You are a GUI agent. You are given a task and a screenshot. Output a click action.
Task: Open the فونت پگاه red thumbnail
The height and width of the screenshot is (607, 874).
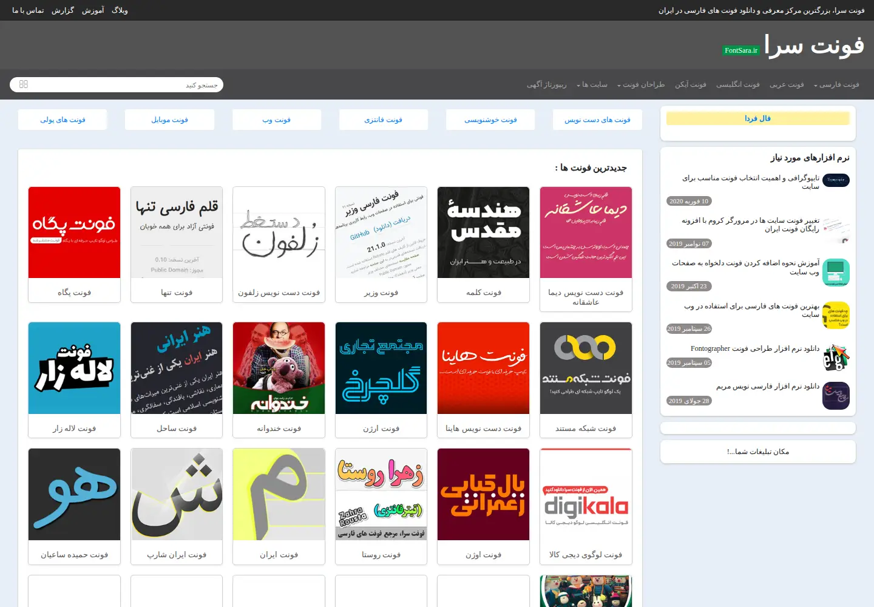pos(74,232)
